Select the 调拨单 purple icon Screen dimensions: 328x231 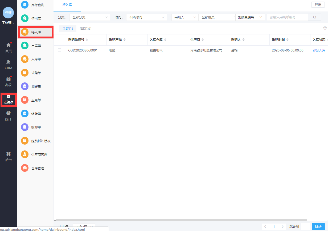[25, 86]
